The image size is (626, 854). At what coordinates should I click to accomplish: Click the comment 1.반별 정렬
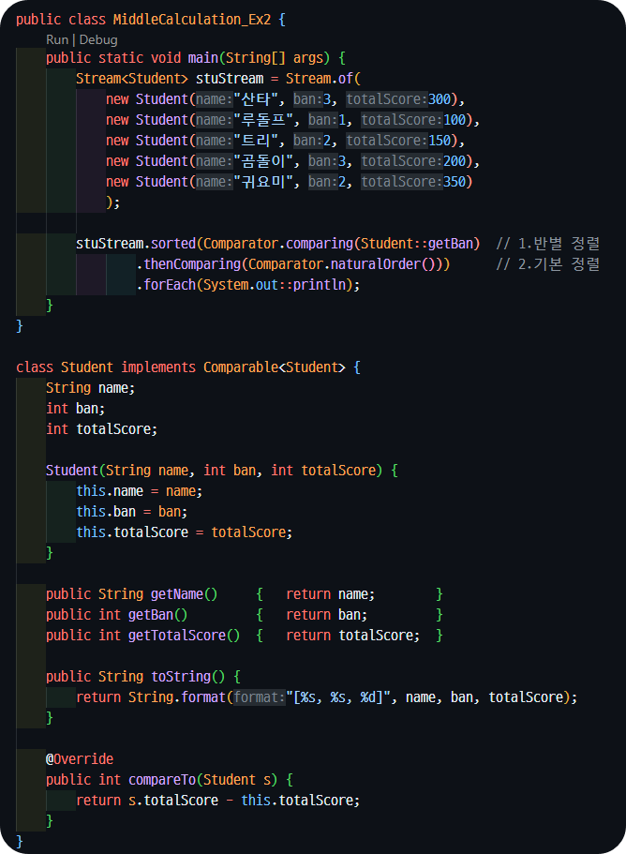click(547, 244)
